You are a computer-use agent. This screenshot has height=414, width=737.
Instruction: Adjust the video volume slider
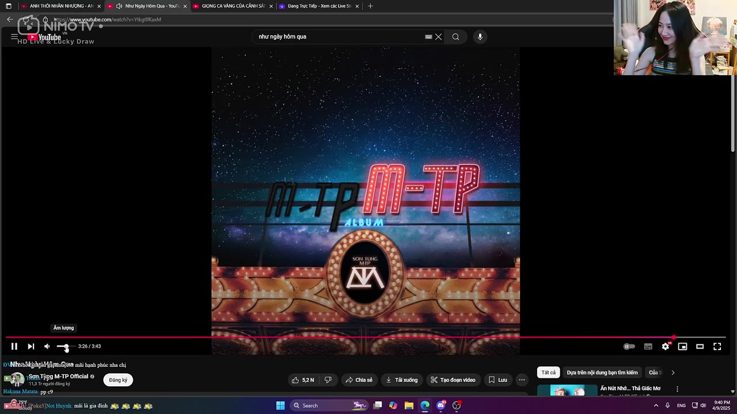click(65, 346)
